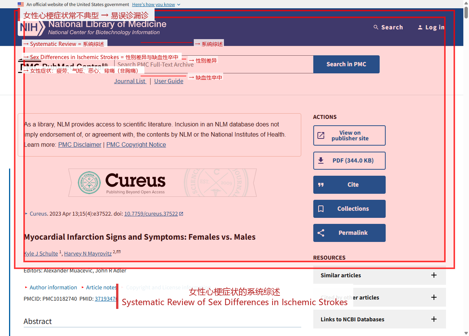Click the envelope icon beside Harvey N Mayrovitz
The height and width of the screenshot is (336, 469).
119,252
